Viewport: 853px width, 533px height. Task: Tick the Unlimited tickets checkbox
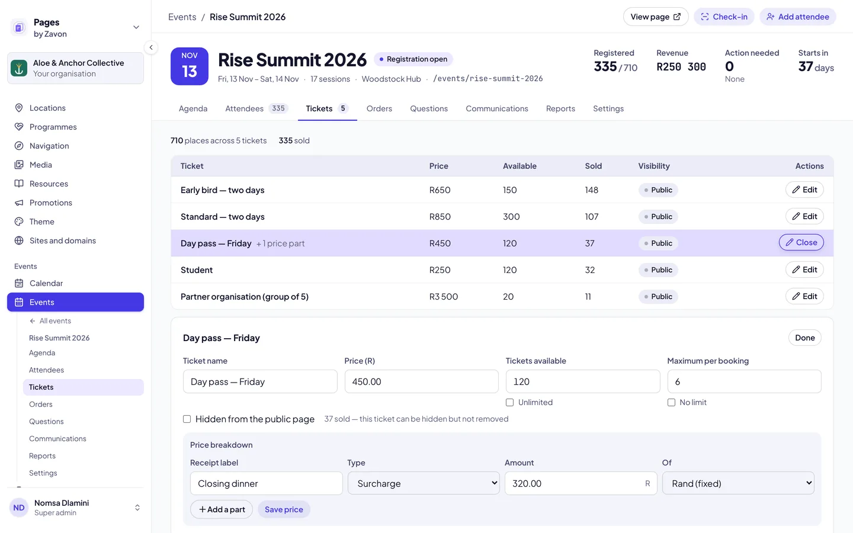point(509,402)
